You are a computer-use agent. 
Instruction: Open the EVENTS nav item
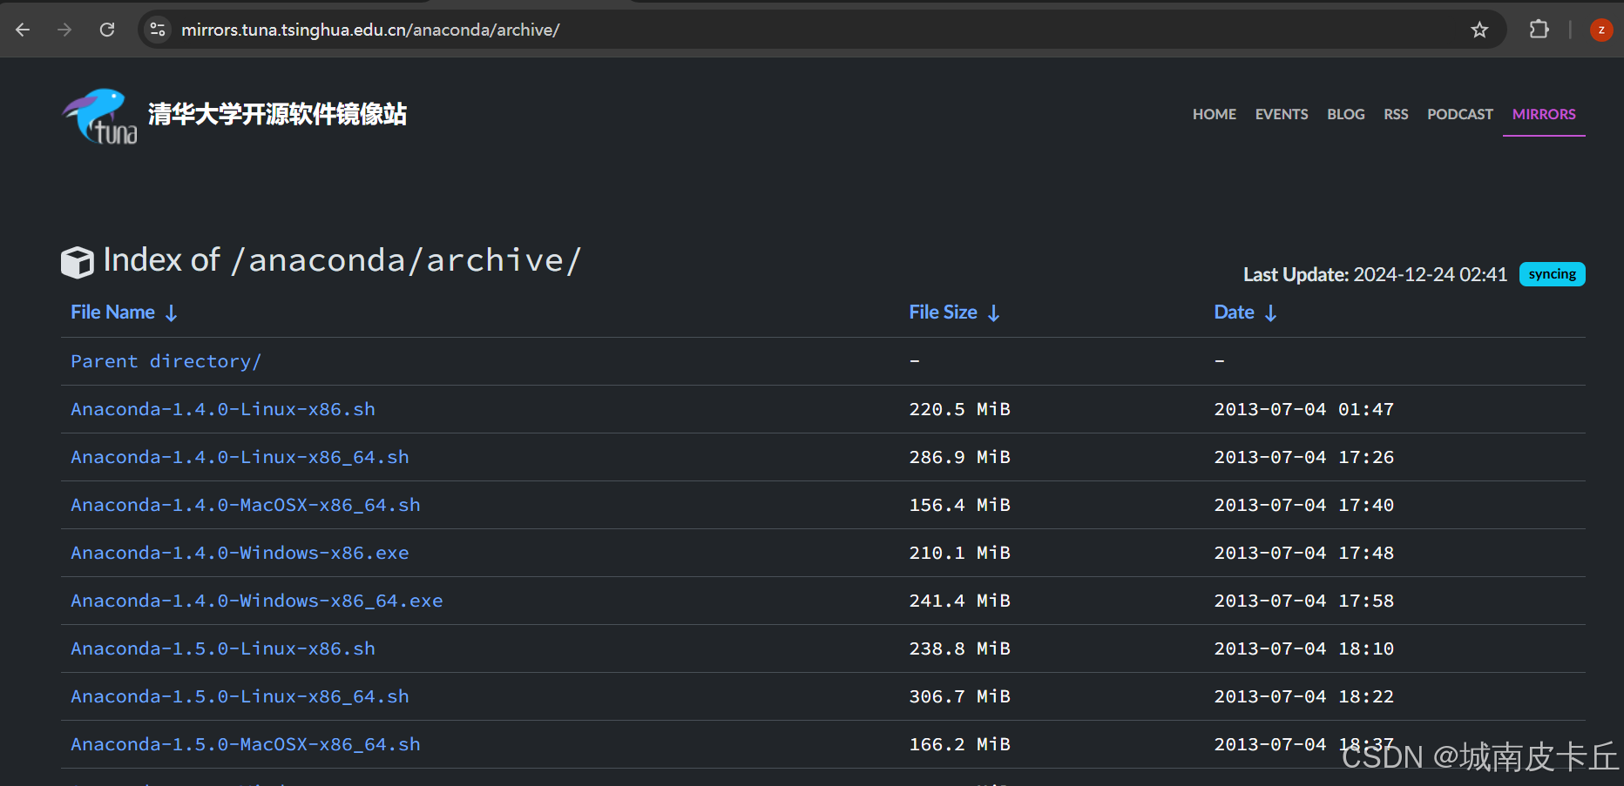(1282, 114)
